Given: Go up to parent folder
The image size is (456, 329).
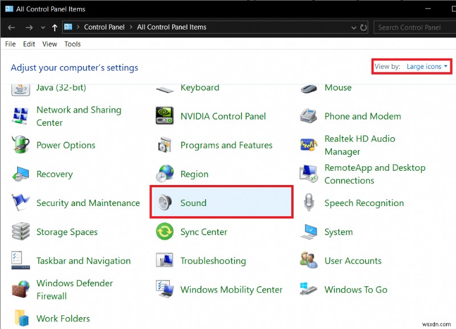Looking at the screenshot, I should tap(54, 27).
